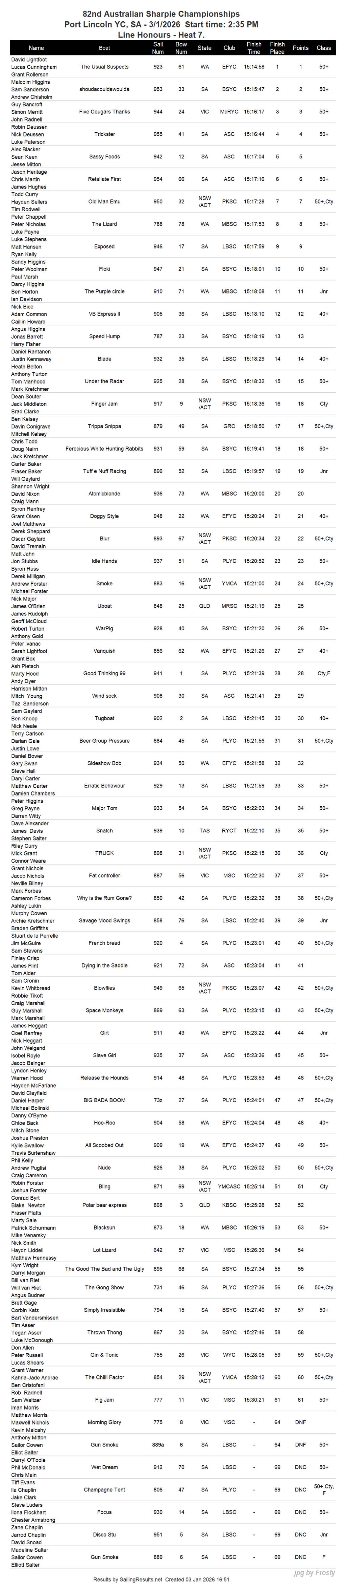
Task: Click the Sail Num column header
Action: tap(158, 47)
